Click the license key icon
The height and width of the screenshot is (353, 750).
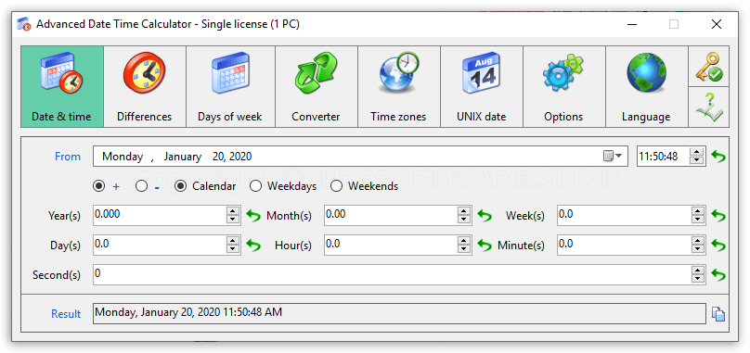click(709, 67)
